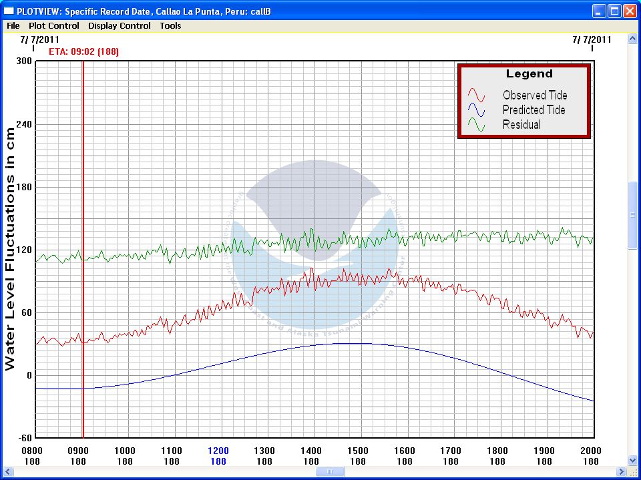This screenshot has width=641, height=480.
Task: Click the Observed Tide red legend swatch
Action: [x=476, y=95]
